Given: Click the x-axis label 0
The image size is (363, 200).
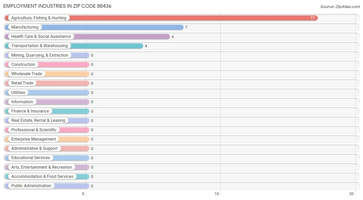Looking at the screenshot, I should [83, 194].
